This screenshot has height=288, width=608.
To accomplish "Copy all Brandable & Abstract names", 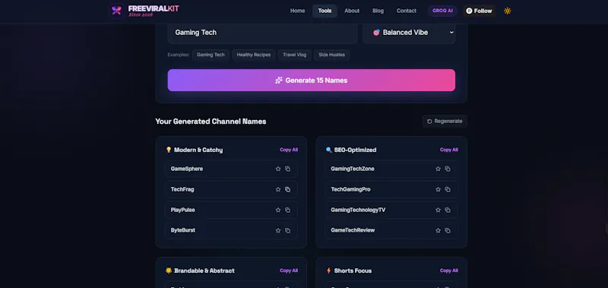I will [x=289, y=271].
